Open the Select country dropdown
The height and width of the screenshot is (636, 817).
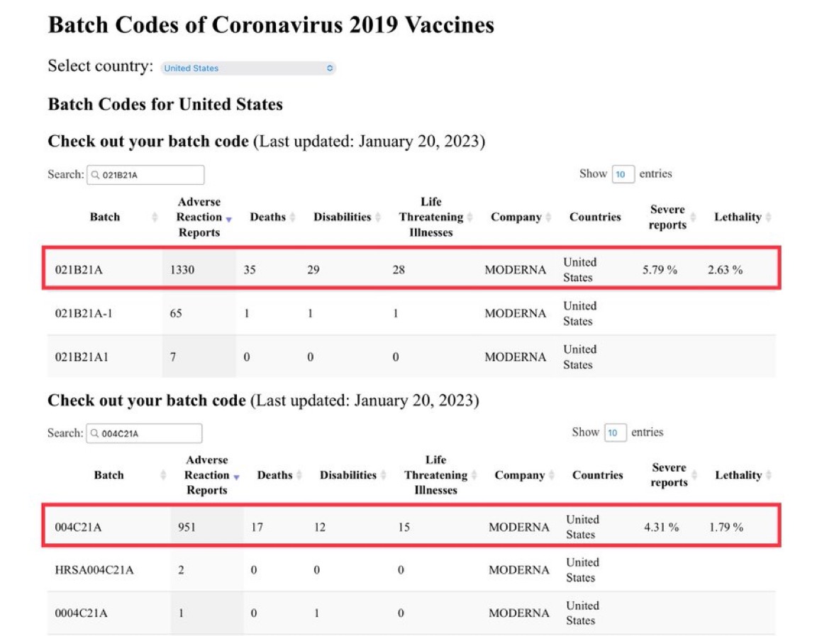pos(248,68)
